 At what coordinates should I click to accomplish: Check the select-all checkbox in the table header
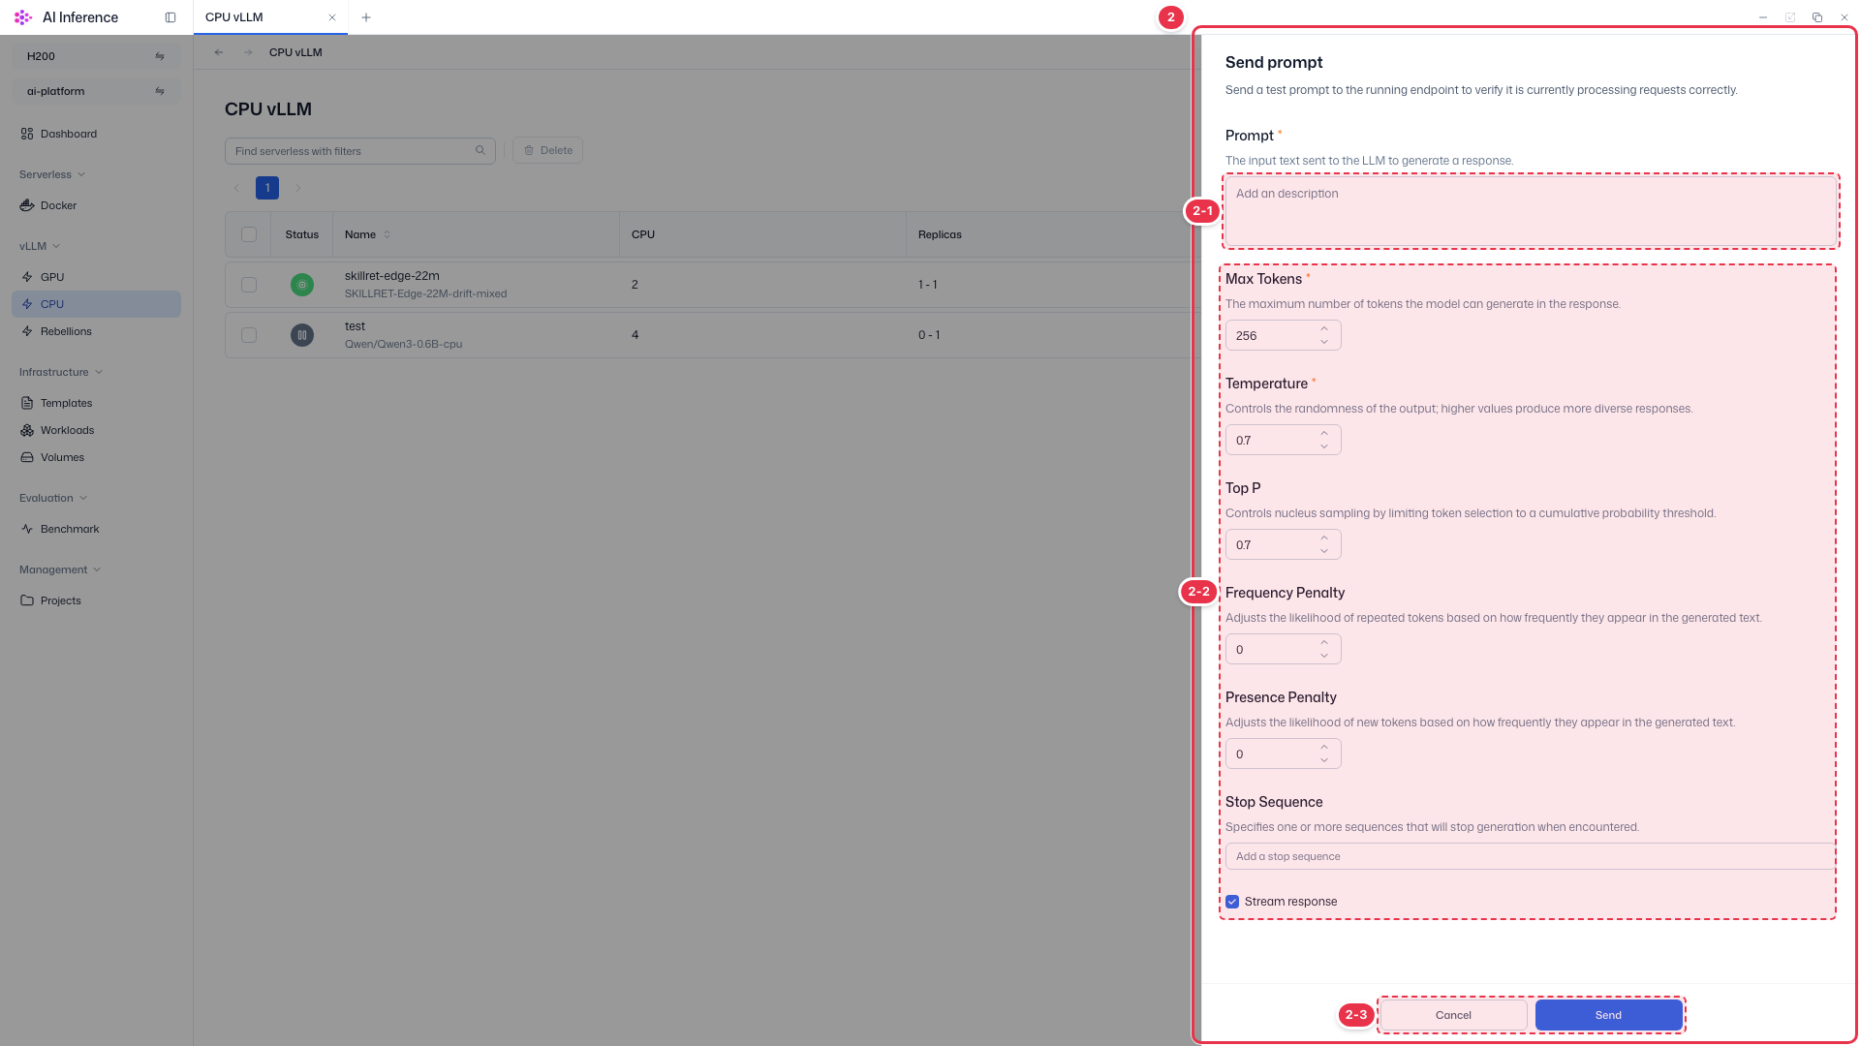tap(249, 234)
